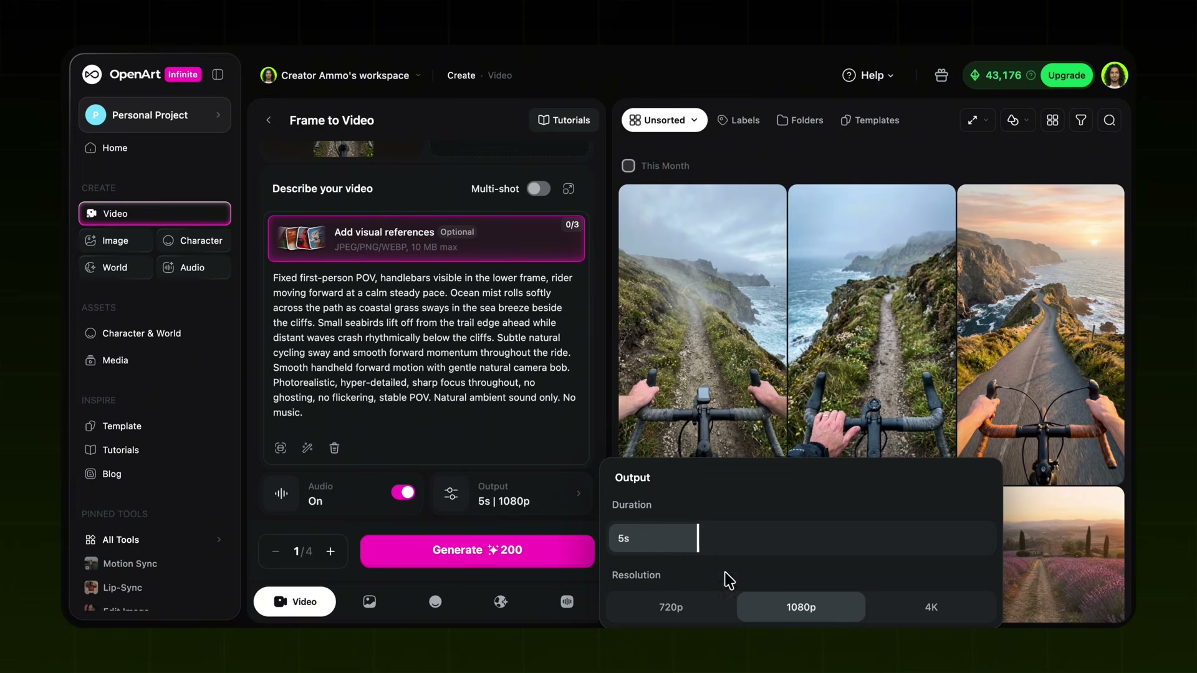Image resolution: width=1197 pixels, height=673 pixels.
Task: Toggle the Multi-shot switch
Action: click(539, 189)
